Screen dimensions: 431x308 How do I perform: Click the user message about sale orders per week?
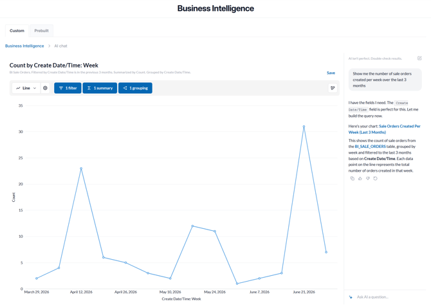pyautogui.click(x=385, y=80)
